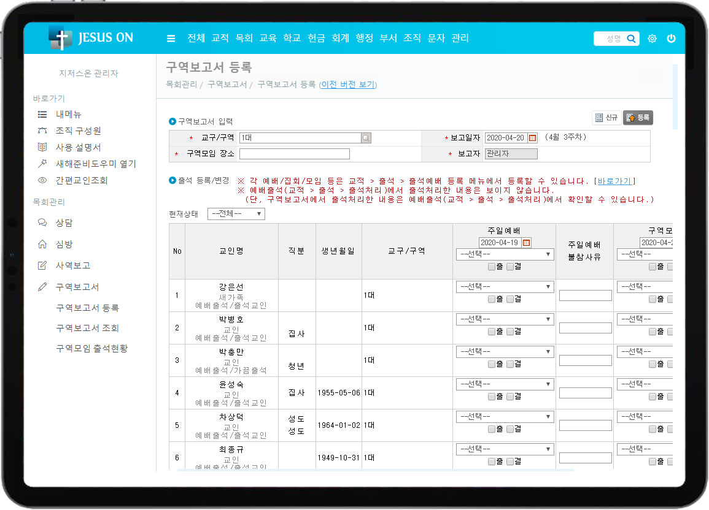Open the 교적 top menu

pos(220,38)
